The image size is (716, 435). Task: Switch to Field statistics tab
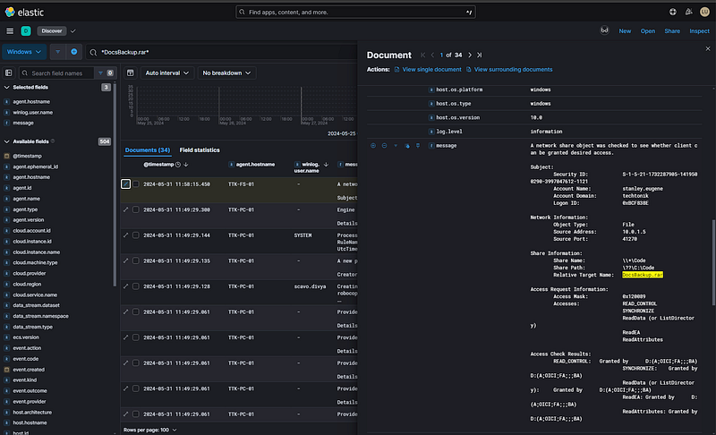click(x=200, y=150)
